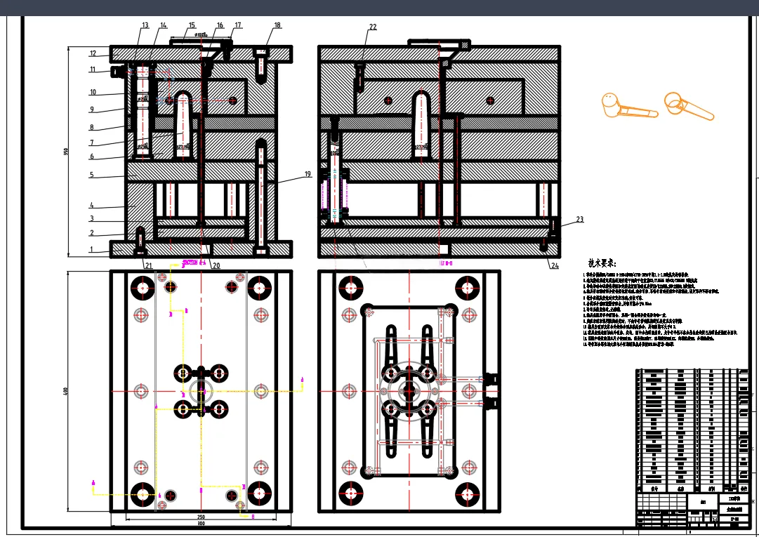759x537 pixels.
Task: Click part callout number 3
Action: tap(91, 219)
